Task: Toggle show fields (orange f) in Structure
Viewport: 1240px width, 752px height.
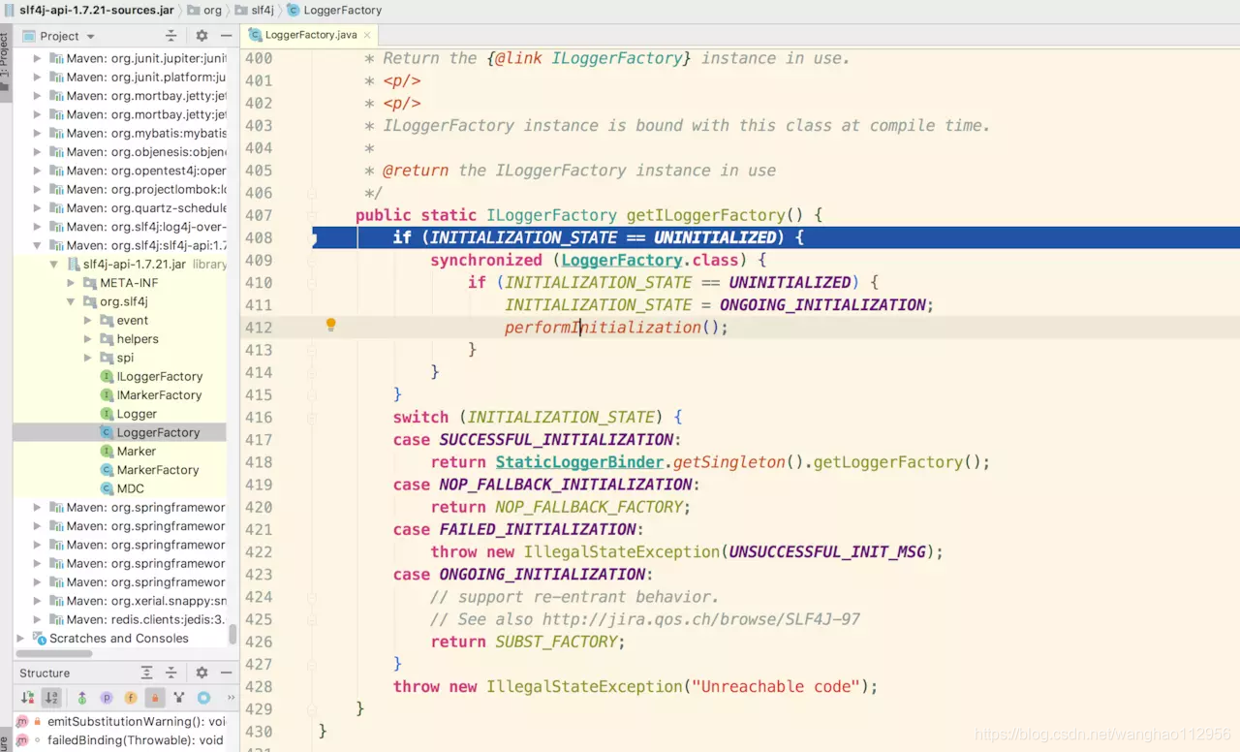Action: coord(131,698)
